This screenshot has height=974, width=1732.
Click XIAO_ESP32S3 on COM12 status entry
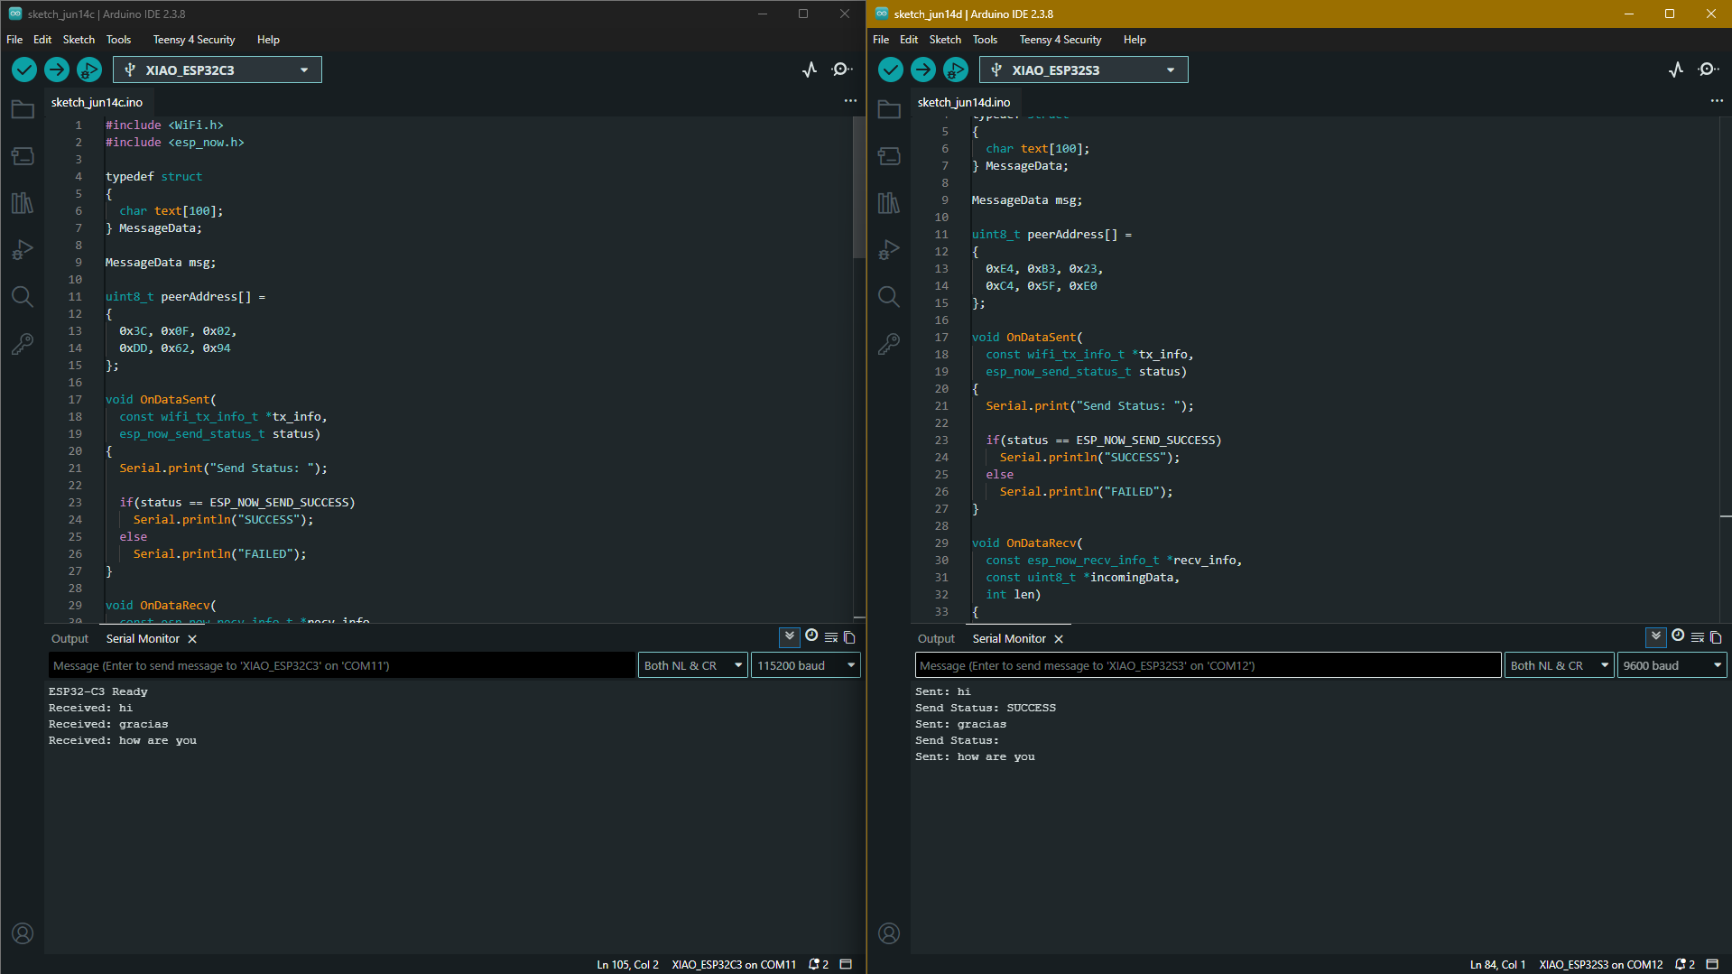pos(1600,964)
